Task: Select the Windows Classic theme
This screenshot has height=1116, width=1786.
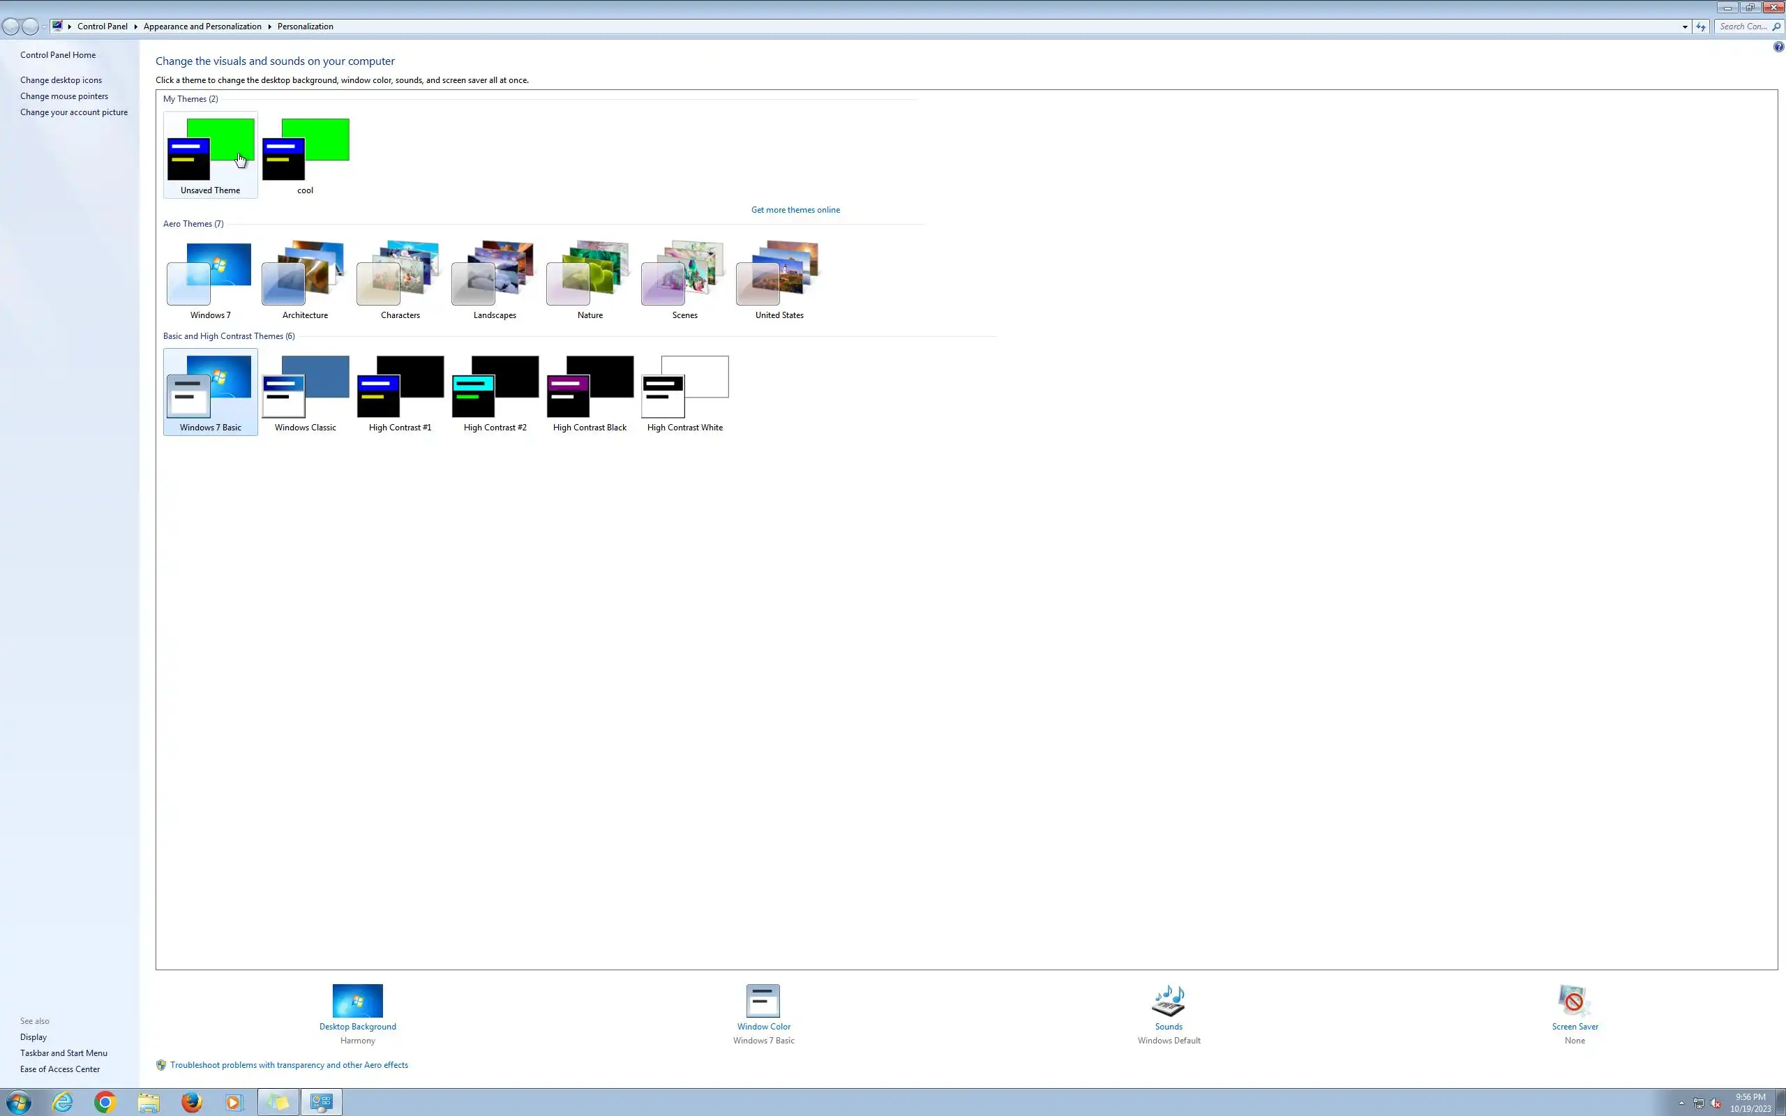Action: coord(305,393)
